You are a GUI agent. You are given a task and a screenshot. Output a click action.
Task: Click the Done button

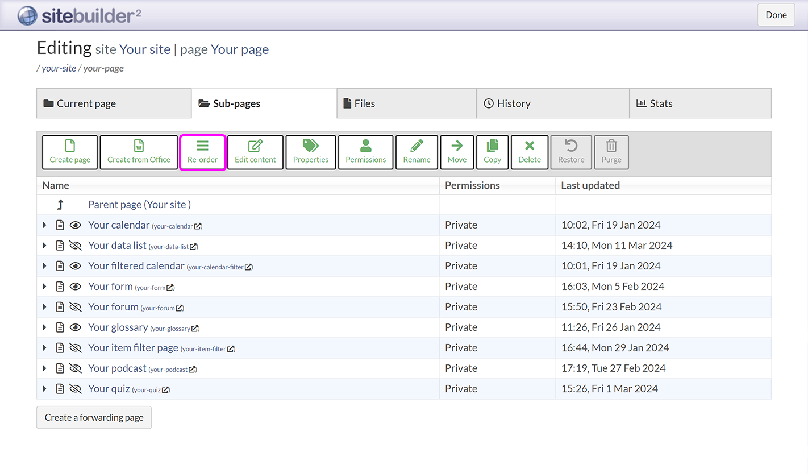point(776,15)
